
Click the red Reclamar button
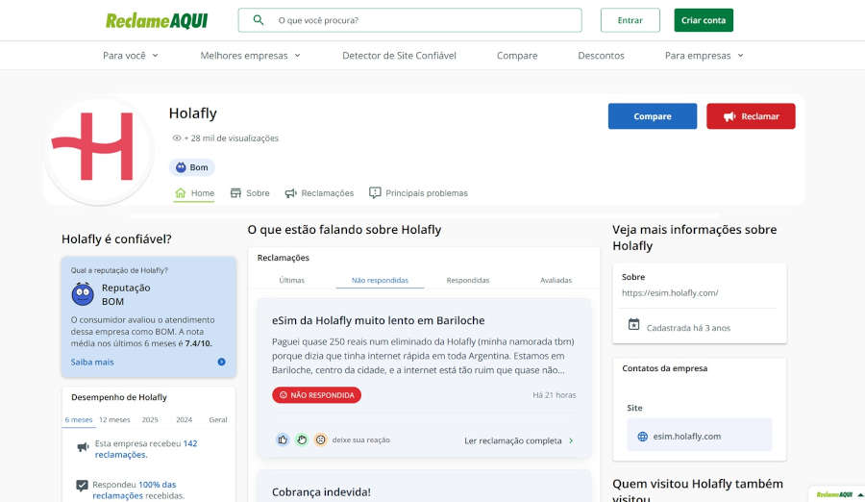tap(751, 116)
